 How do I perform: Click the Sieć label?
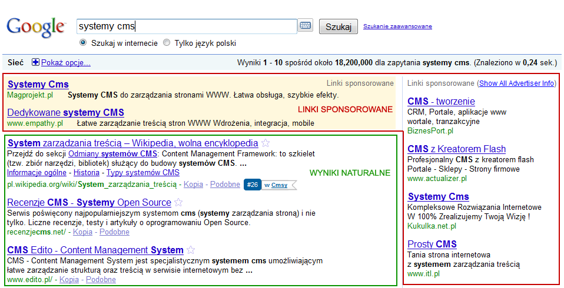click(x=15, y=62)
